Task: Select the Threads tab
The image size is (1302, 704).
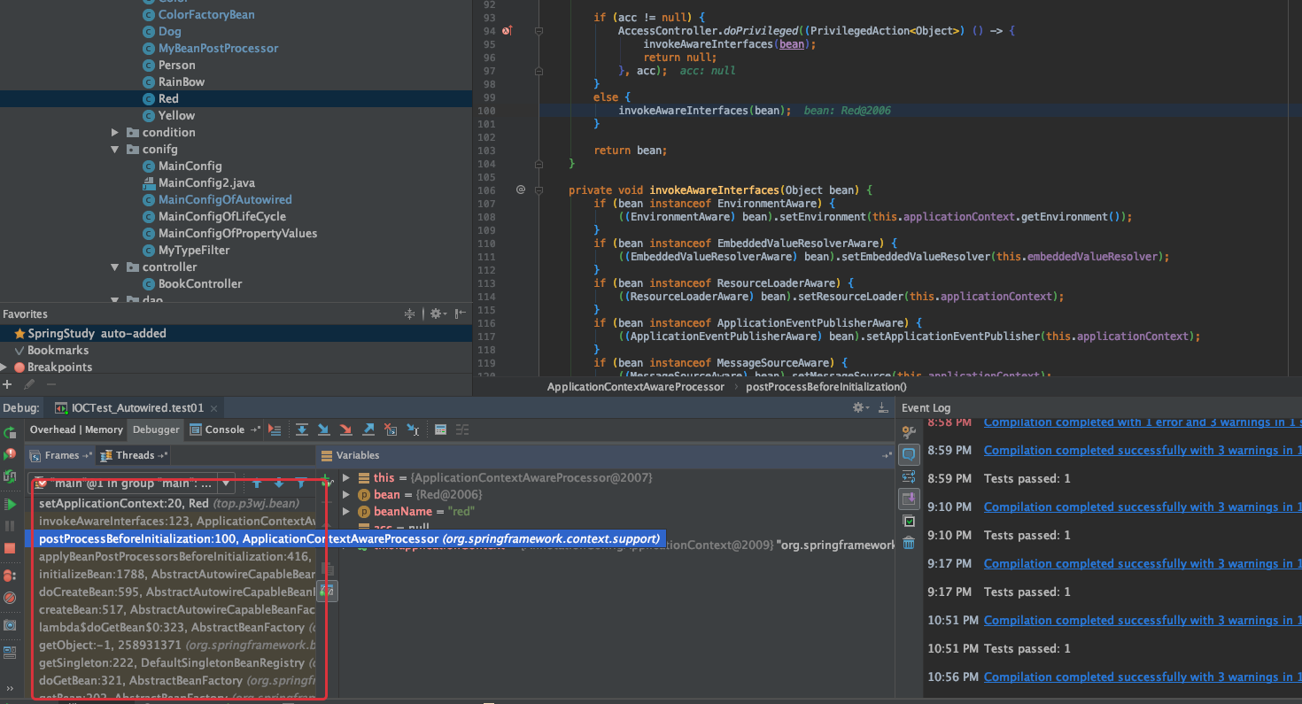Action: [x=135, y=455]
